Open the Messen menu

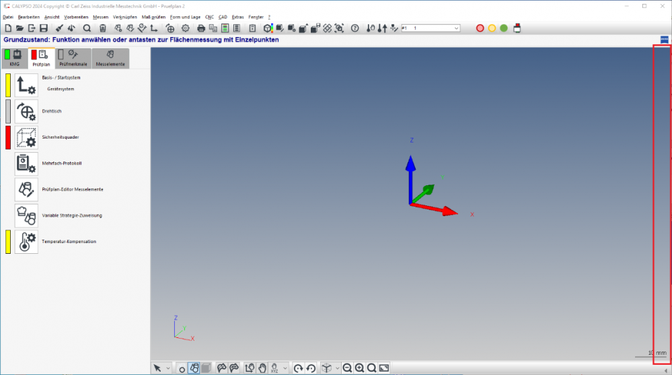[x=101, y=16]
